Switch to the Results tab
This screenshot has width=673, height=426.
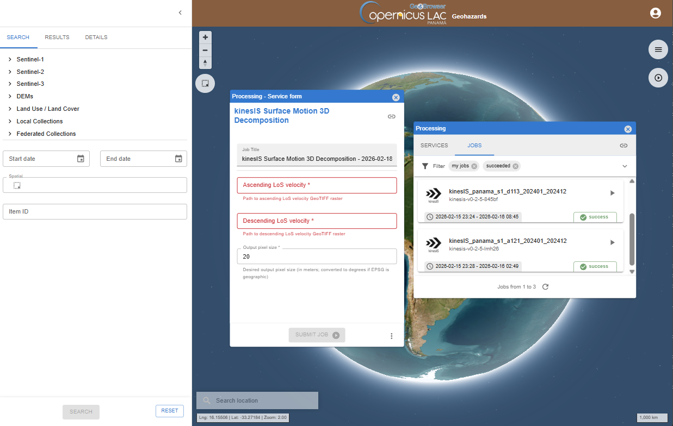point(57,37)
